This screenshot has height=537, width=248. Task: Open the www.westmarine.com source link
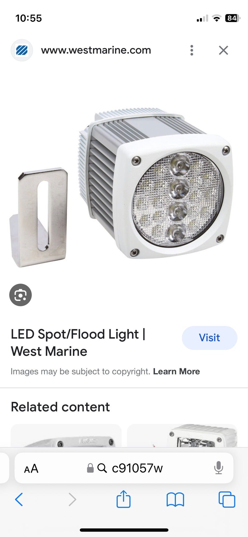(96, 50)
